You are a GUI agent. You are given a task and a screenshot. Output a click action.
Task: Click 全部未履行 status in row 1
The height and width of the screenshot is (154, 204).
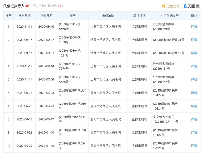tap(139, 26)
